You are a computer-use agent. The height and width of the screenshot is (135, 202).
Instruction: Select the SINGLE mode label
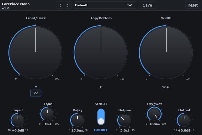click(x=101, y=104)
